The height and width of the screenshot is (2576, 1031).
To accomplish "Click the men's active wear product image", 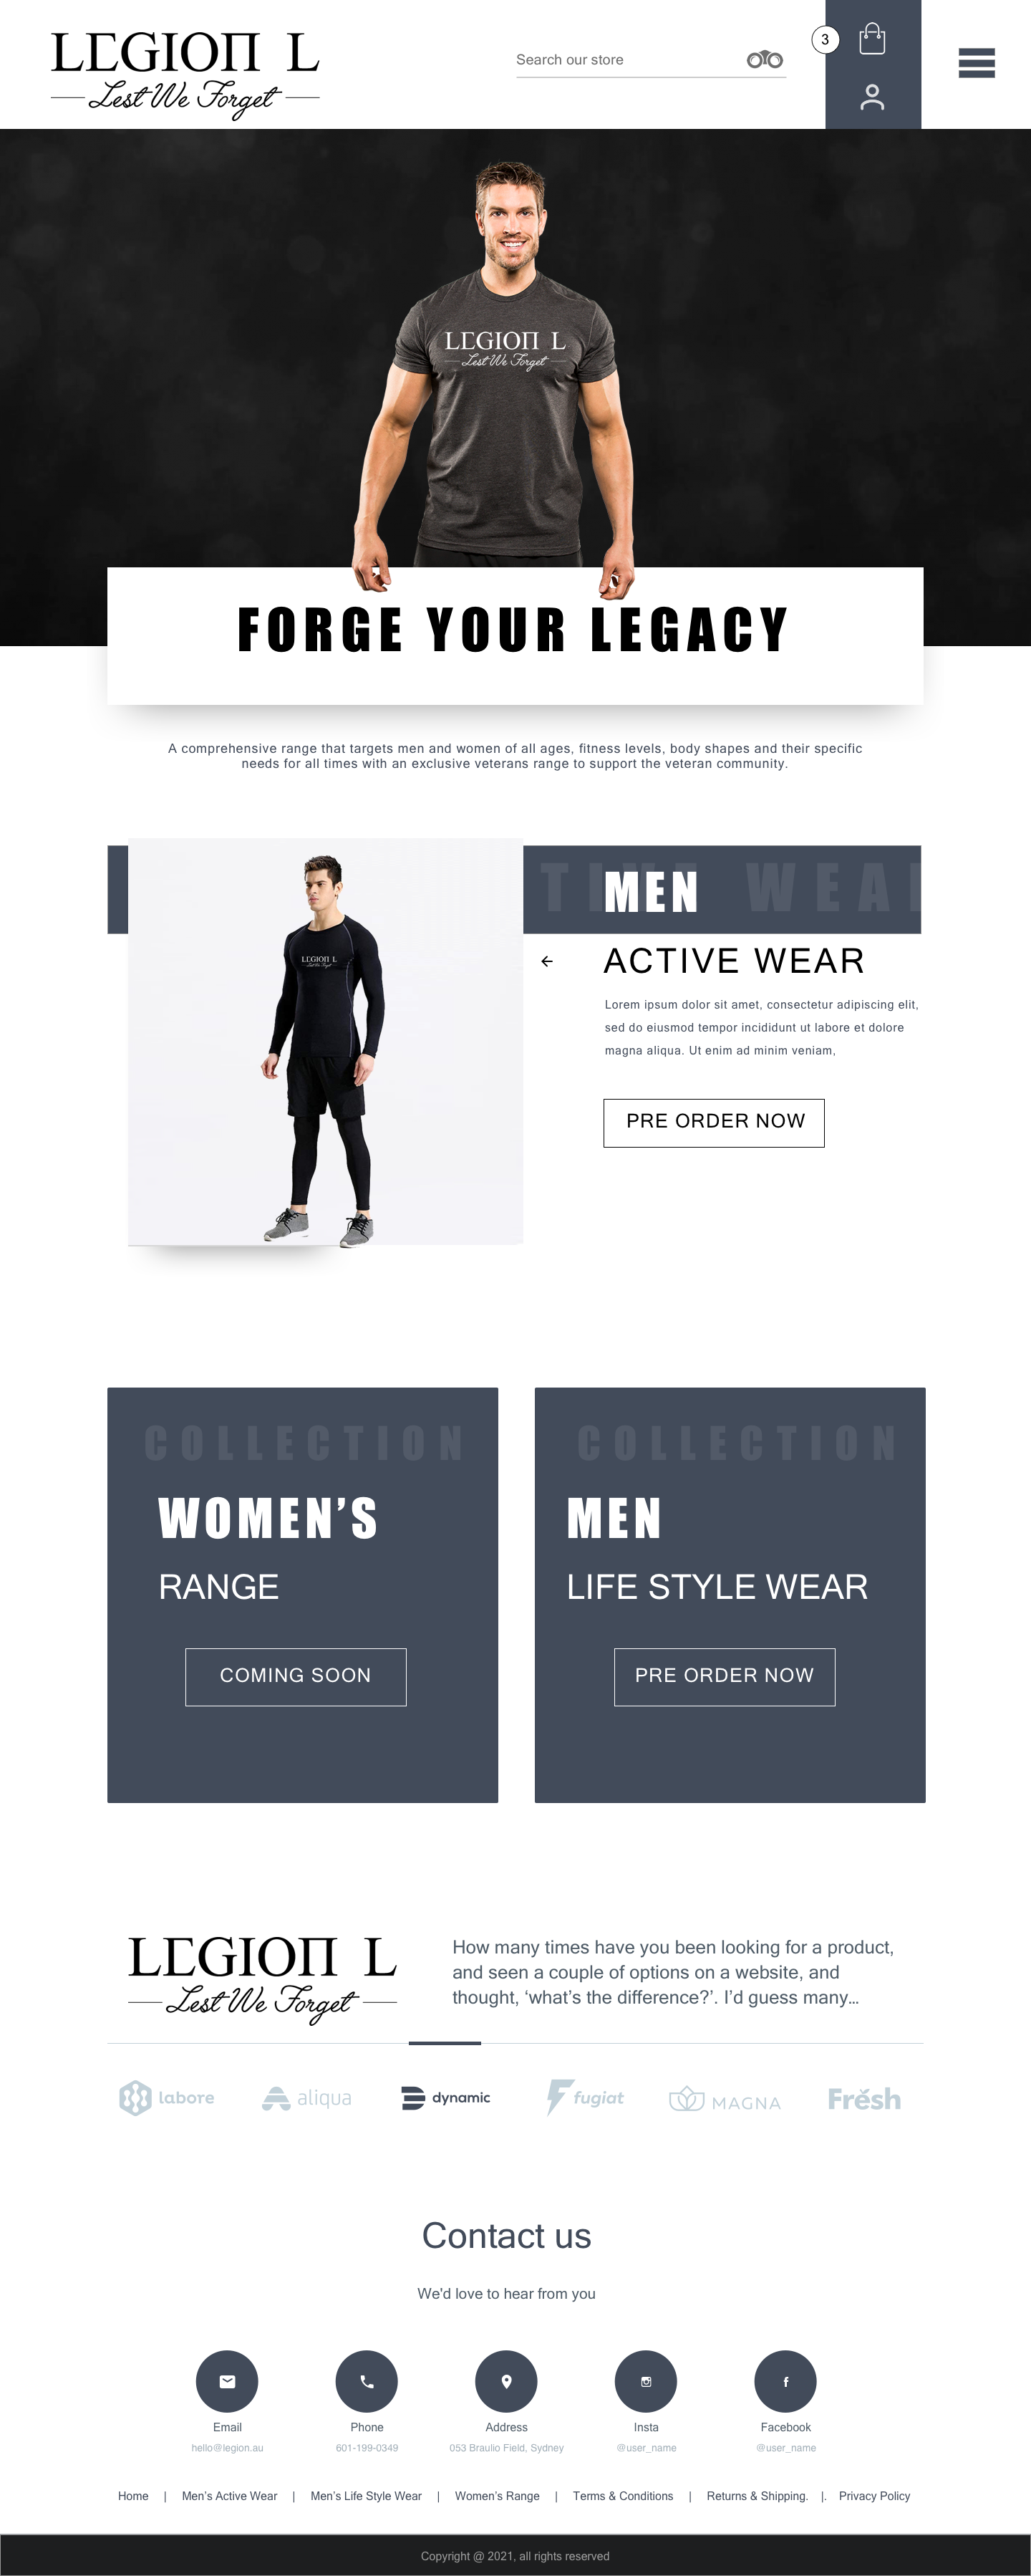I will pyautogui.click(x=326, y=1041).
